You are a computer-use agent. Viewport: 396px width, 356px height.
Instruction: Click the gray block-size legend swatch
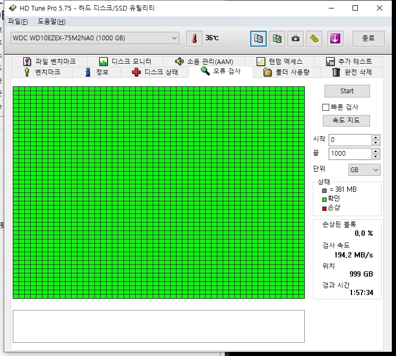coord(324,191)
